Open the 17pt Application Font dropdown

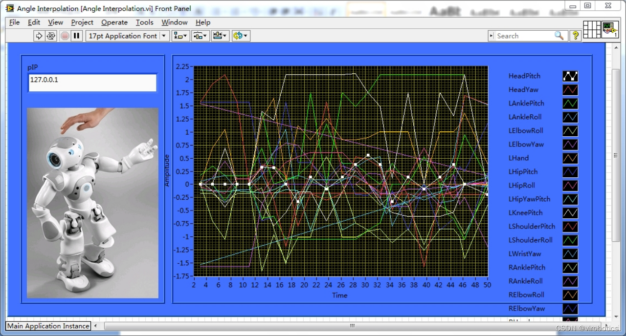(x=127, y=36)
